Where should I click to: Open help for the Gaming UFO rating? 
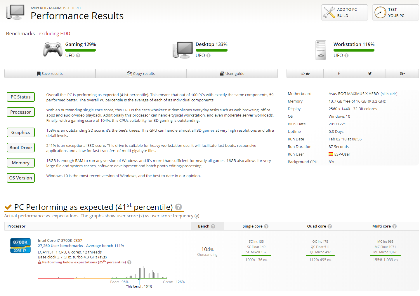pyautogui.click(x=78, y=55)
